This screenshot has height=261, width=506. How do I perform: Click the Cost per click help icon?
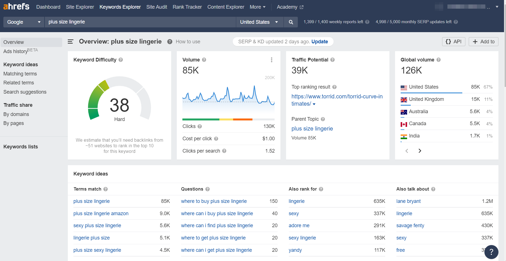(x=216, y=139)
